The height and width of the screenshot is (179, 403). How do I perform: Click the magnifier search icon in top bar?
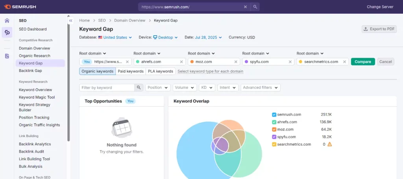tap(255, 7)
